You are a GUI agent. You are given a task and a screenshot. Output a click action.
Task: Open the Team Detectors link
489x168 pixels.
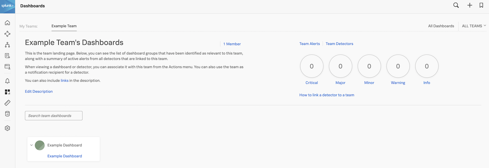coord(339,44)
